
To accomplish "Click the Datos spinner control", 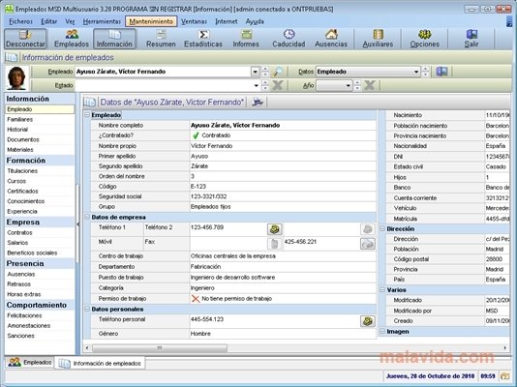I will 426,72.
